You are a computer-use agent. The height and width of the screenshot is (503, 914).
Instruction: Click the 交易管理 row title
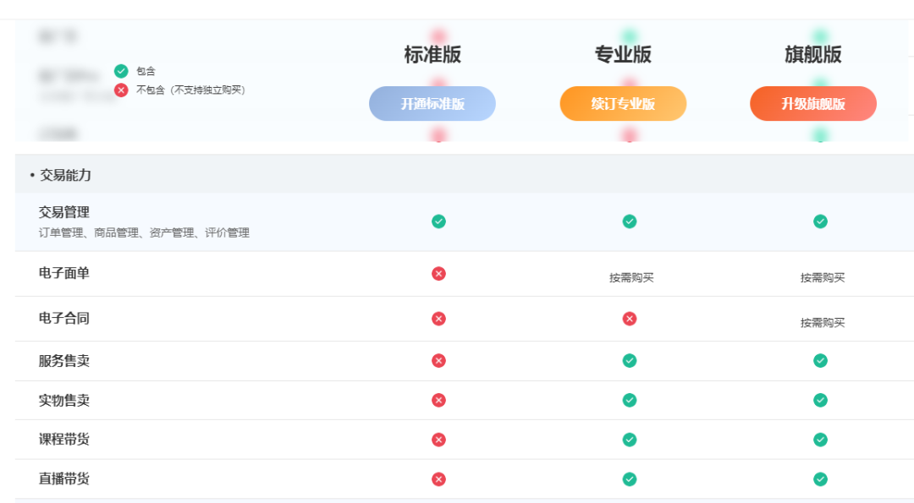point(64,212)
